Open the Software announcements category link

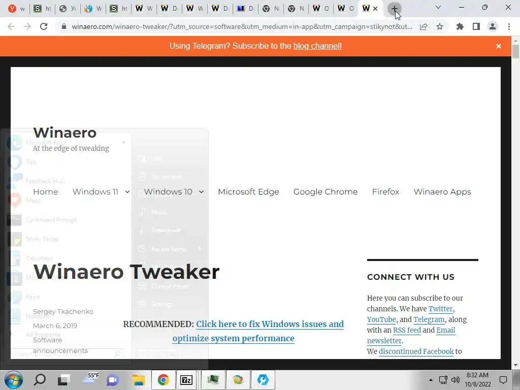point(60,345)
